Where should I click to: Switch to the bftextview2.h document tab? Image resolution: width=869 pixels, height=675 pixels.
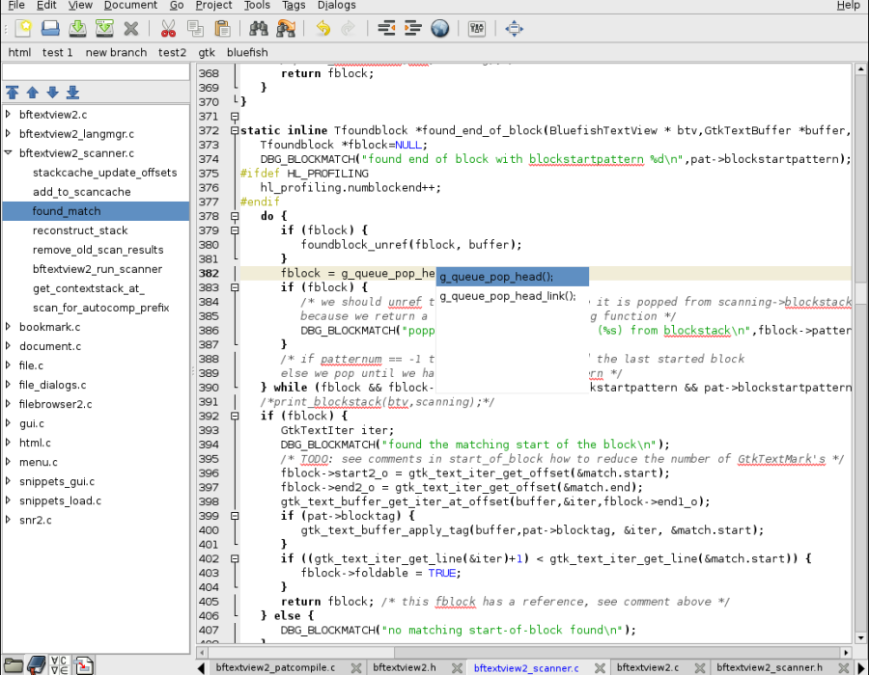404,667
